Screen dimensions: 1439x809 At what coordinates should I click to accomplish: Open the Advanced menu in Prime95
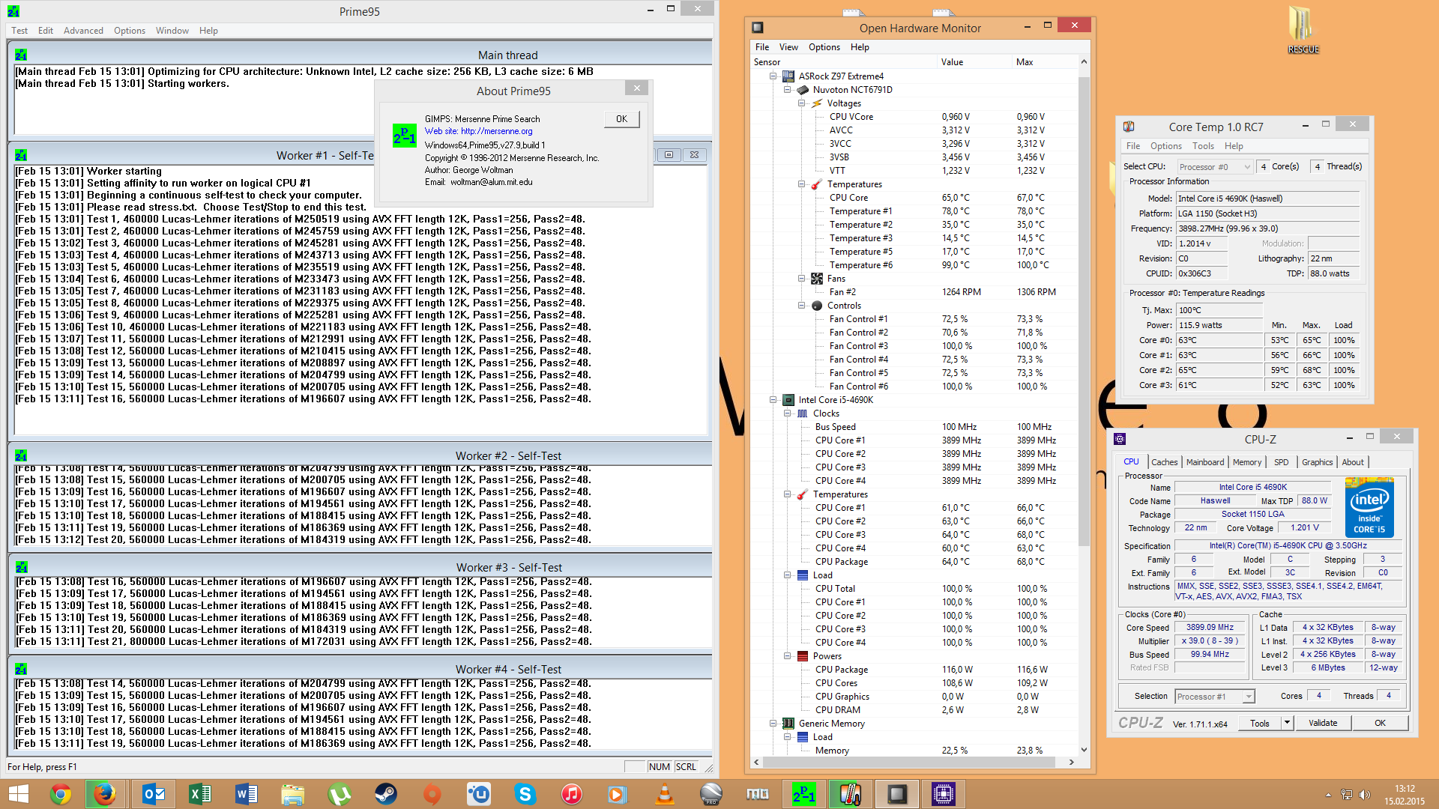click(83, 31)
